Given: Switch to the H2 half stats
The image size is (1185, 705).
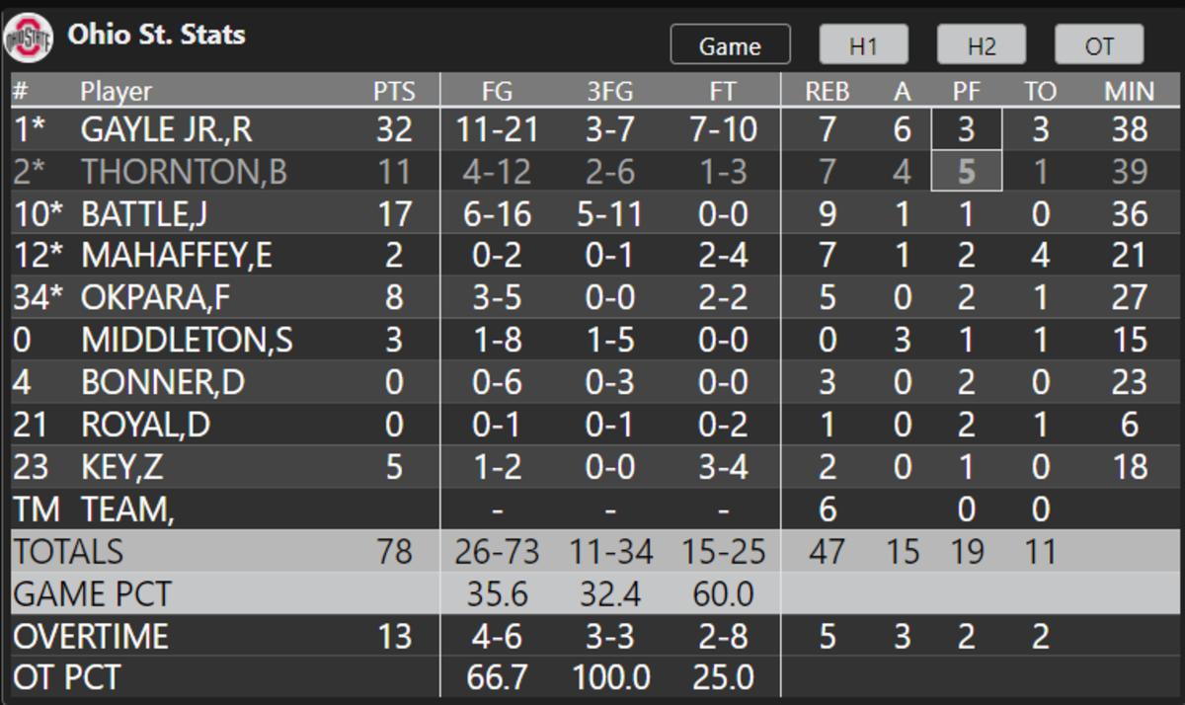Looking at the screenshot, I should [x=981, y=43].
